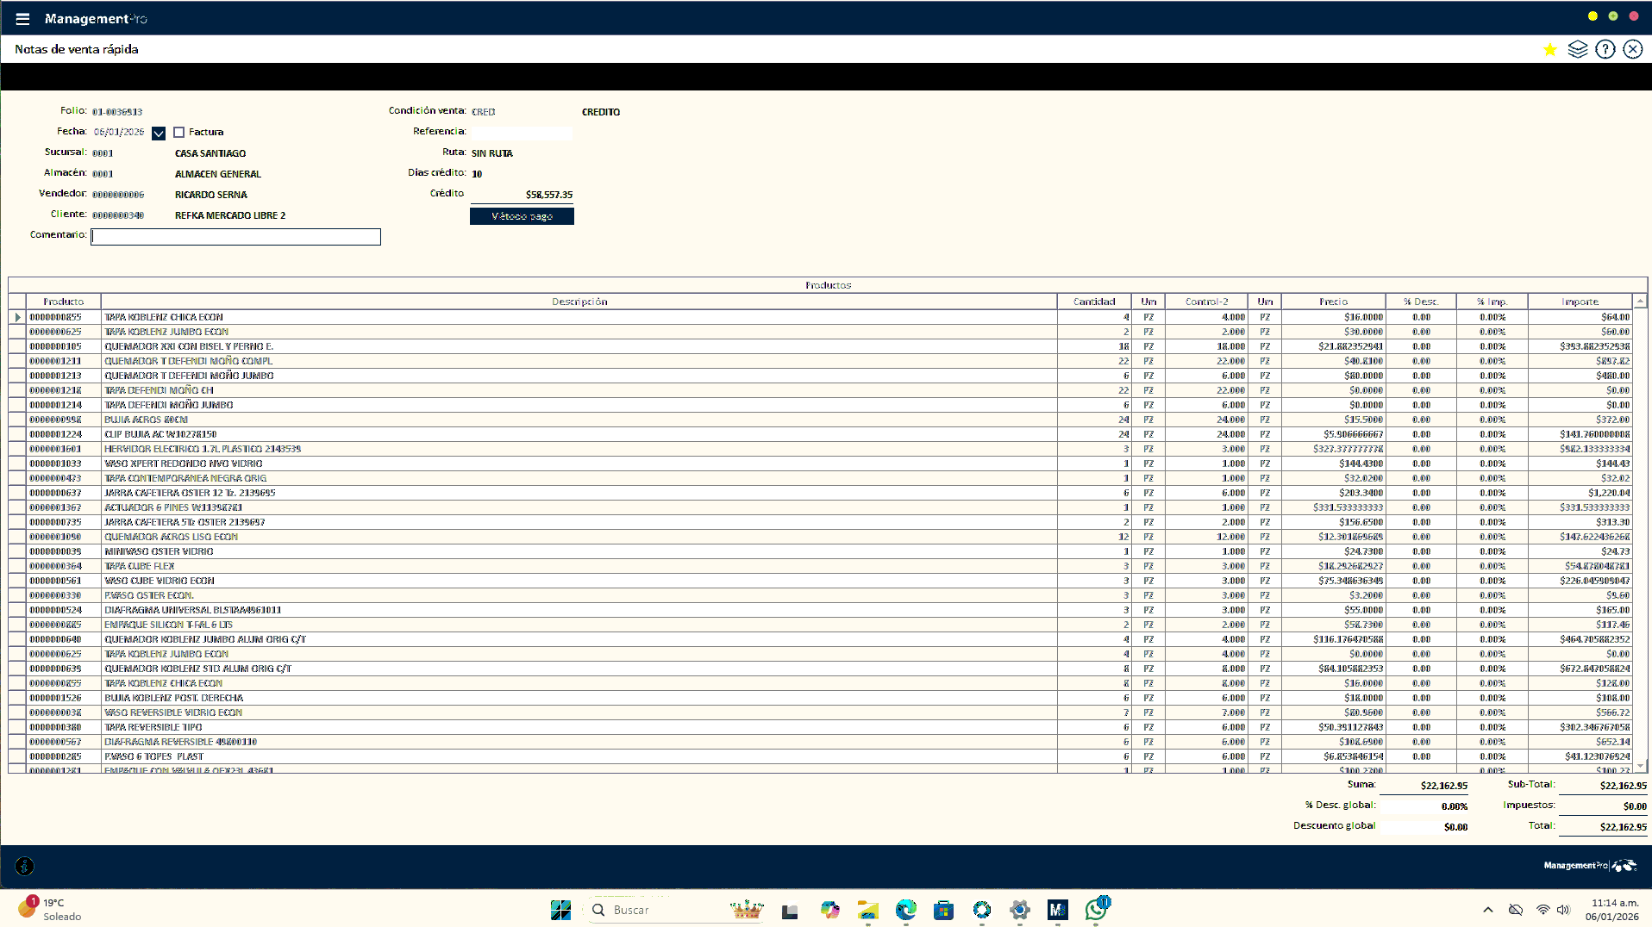Viewport: 1652px width, 927px height.
Task: Enable the Factura checkbox
Action: (x=179, y=133)
